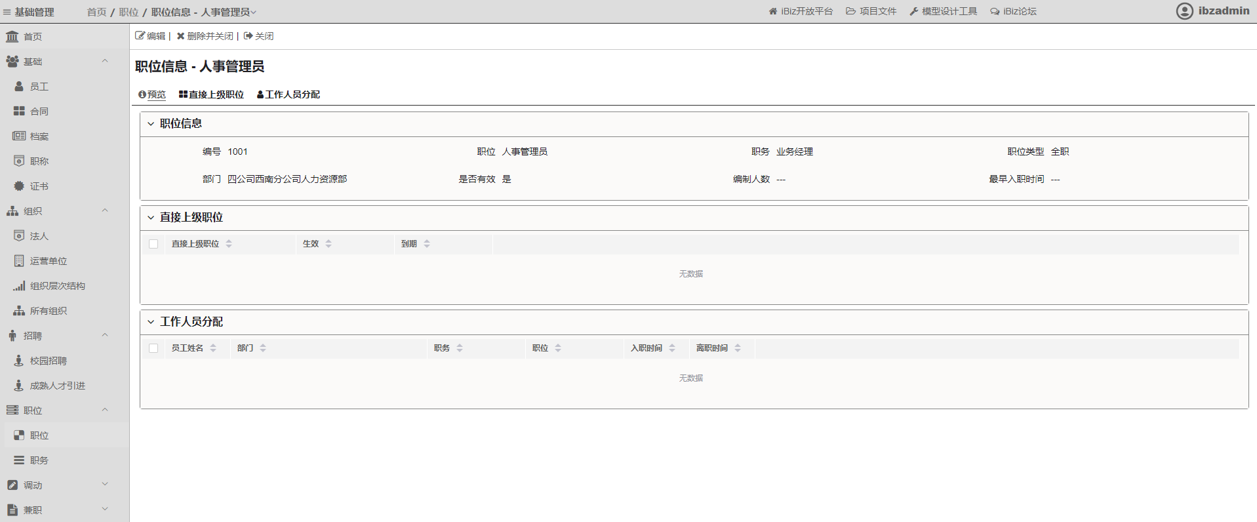
Task: Open the iBiz论坛 link
Action: (1013, 11)
